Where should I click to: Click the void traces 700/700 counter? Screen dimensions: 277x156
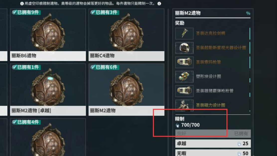coord(187,125)
